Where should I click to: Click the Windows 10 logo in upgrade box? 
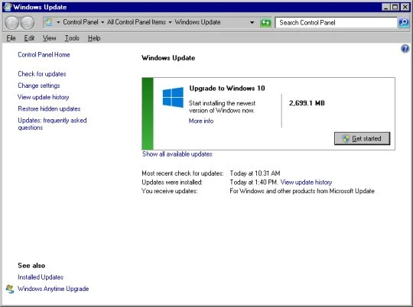[x=173, y=97]
